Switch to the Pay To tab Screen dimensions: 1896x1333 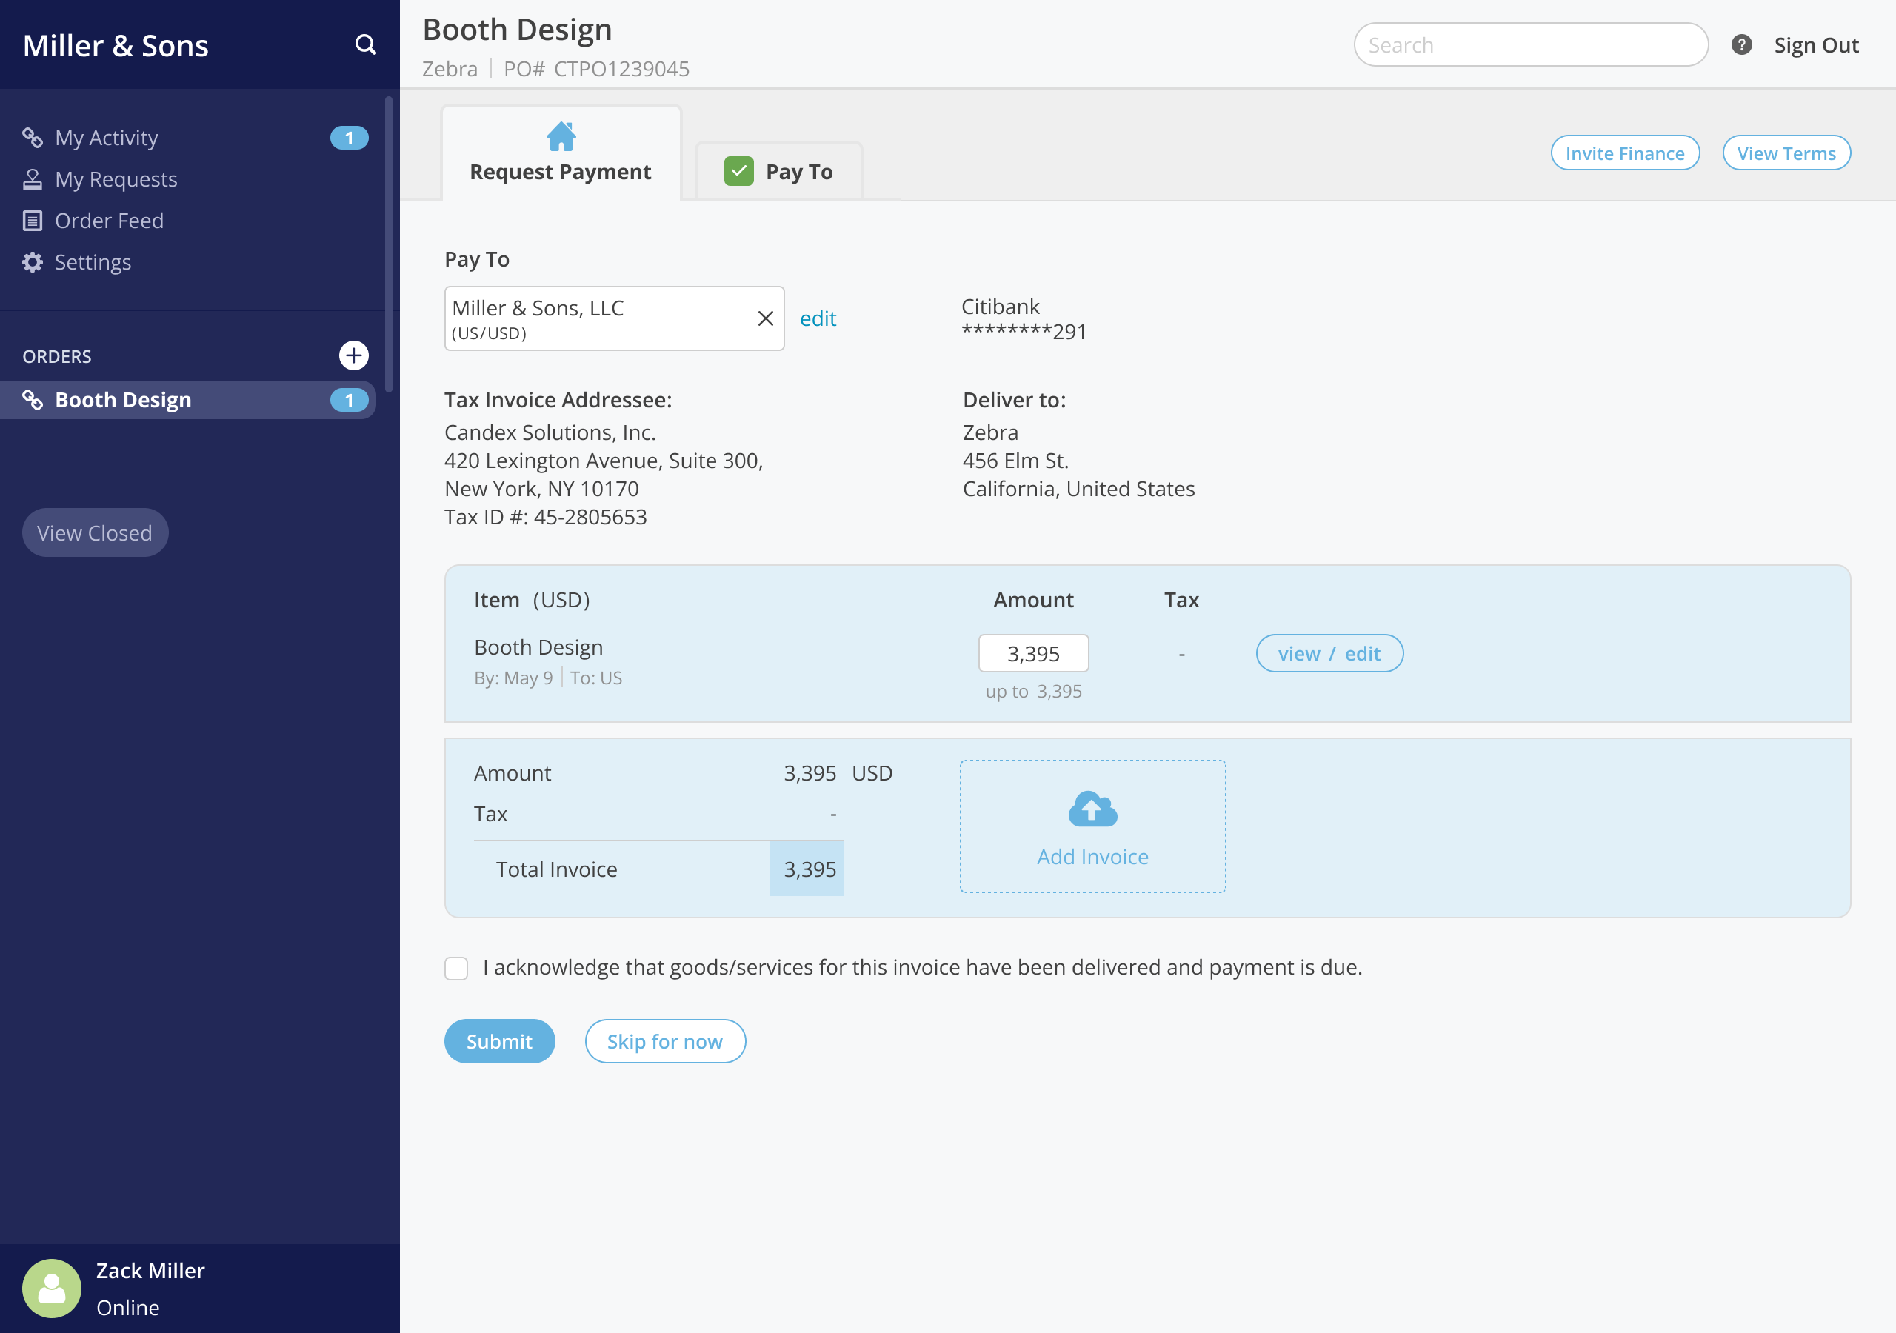point(798,172)
